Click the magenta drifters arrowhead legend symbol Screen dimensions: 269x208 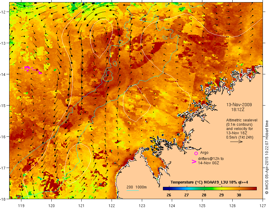coord(194,161)
